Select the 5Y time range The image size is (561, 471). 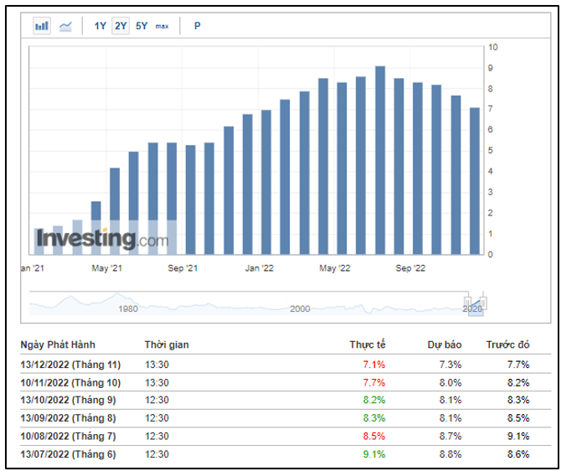(x=142, y=26)
